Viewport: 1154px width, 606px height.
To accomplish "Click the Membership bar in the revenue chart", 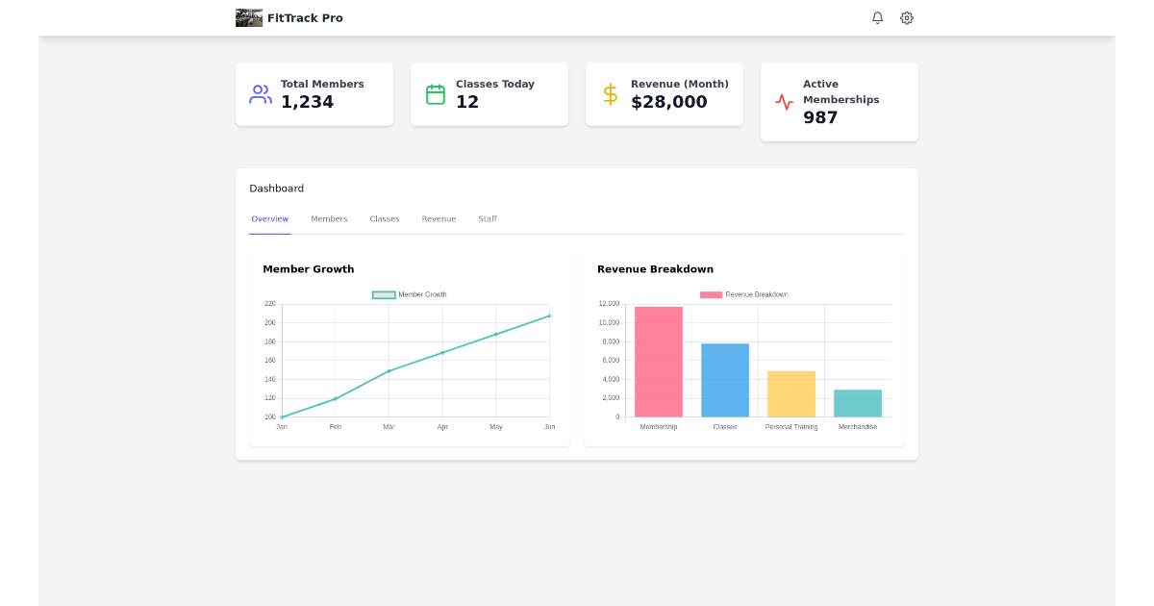I will (x=658, y=361).
